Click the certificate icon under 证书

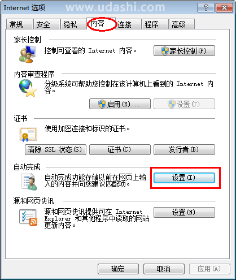[28, 135]
